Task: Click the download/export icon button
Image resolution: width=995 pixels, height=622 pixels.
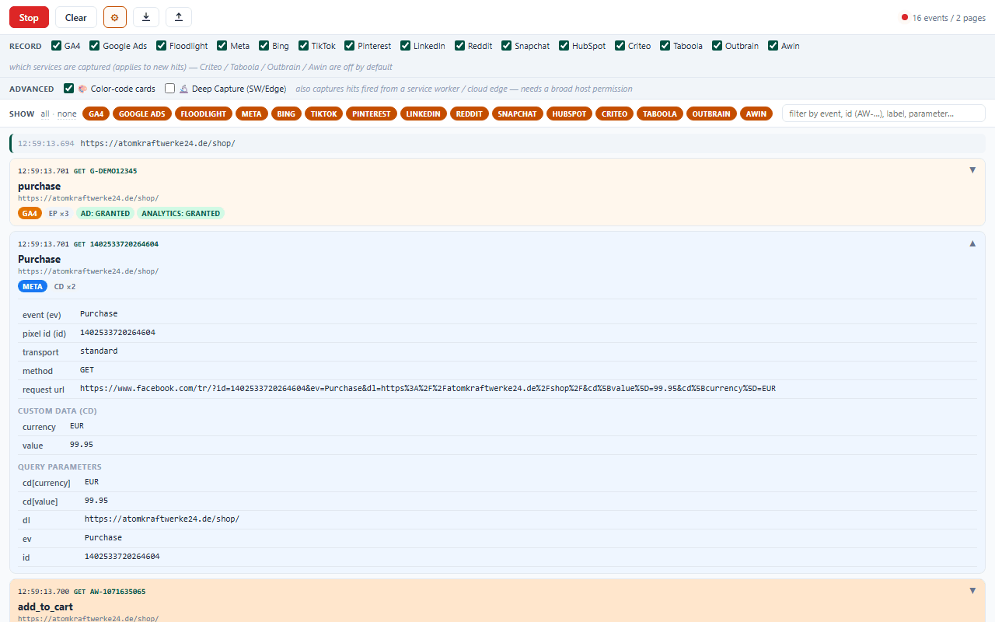Action: point(146,17)
